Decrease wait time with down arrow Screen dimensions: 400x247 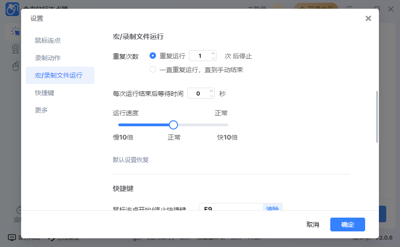[211, 96]
